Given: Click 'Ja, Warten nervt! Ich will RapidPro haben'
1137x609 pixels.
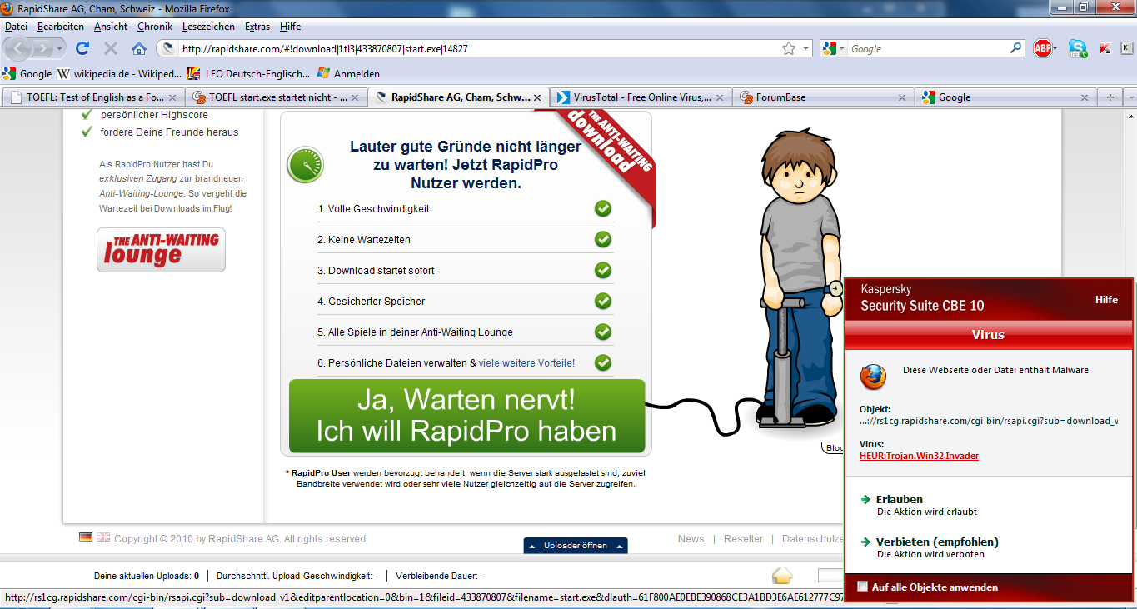Looking at the screenshot, I should [x=466, y=416].
